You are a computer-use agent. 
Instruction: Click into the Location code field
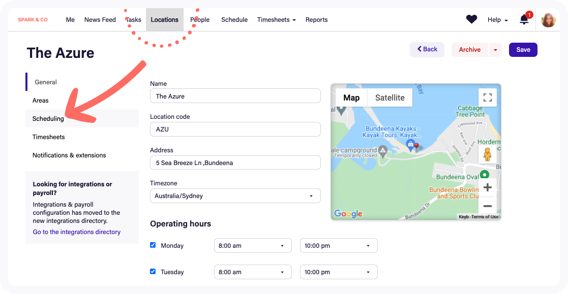click(x=235, y=129)
